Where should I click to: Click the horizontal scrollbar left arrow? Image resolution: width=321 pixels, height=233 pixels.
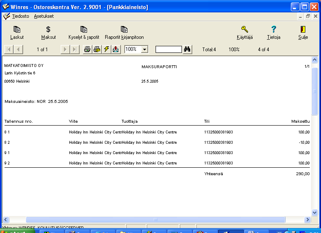pos(6,220)
